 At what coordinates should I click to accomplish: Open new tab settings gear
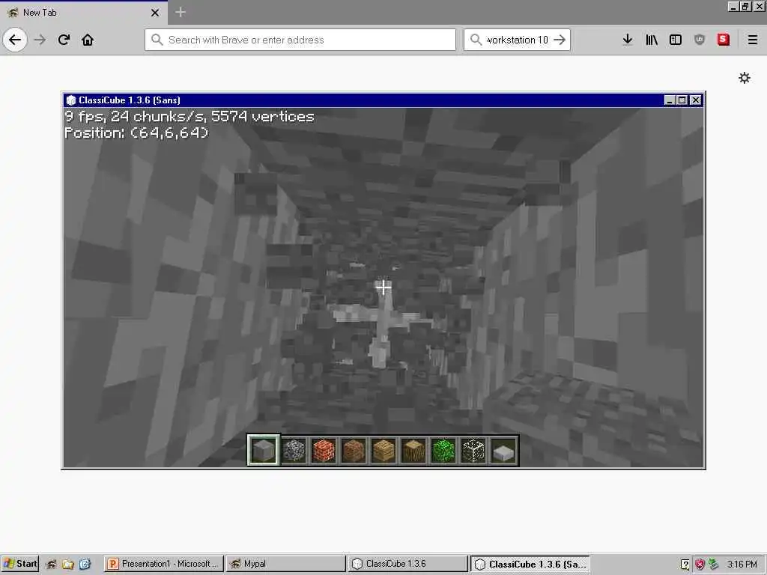coord(745,78)
